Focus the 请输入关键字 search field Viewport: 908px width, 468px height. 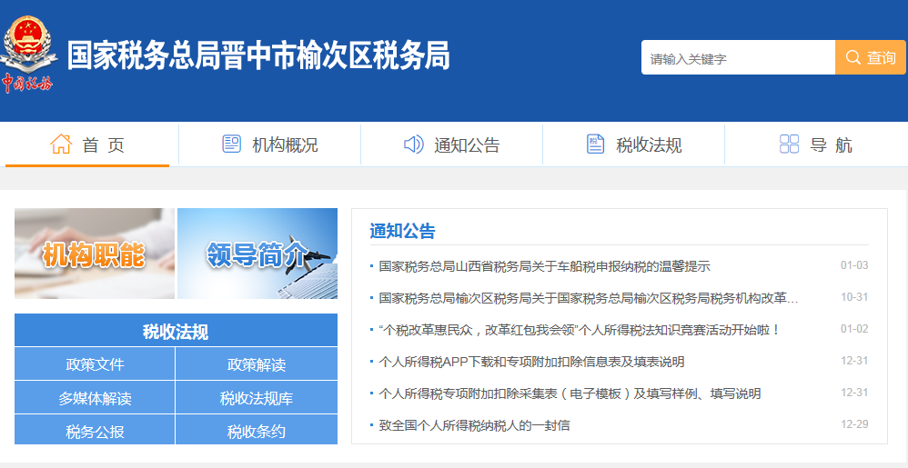coord(737,58)
